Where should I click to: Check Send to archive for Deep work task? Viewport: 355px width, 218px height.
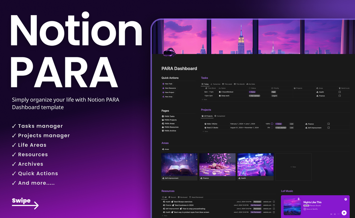coord(339,96)
